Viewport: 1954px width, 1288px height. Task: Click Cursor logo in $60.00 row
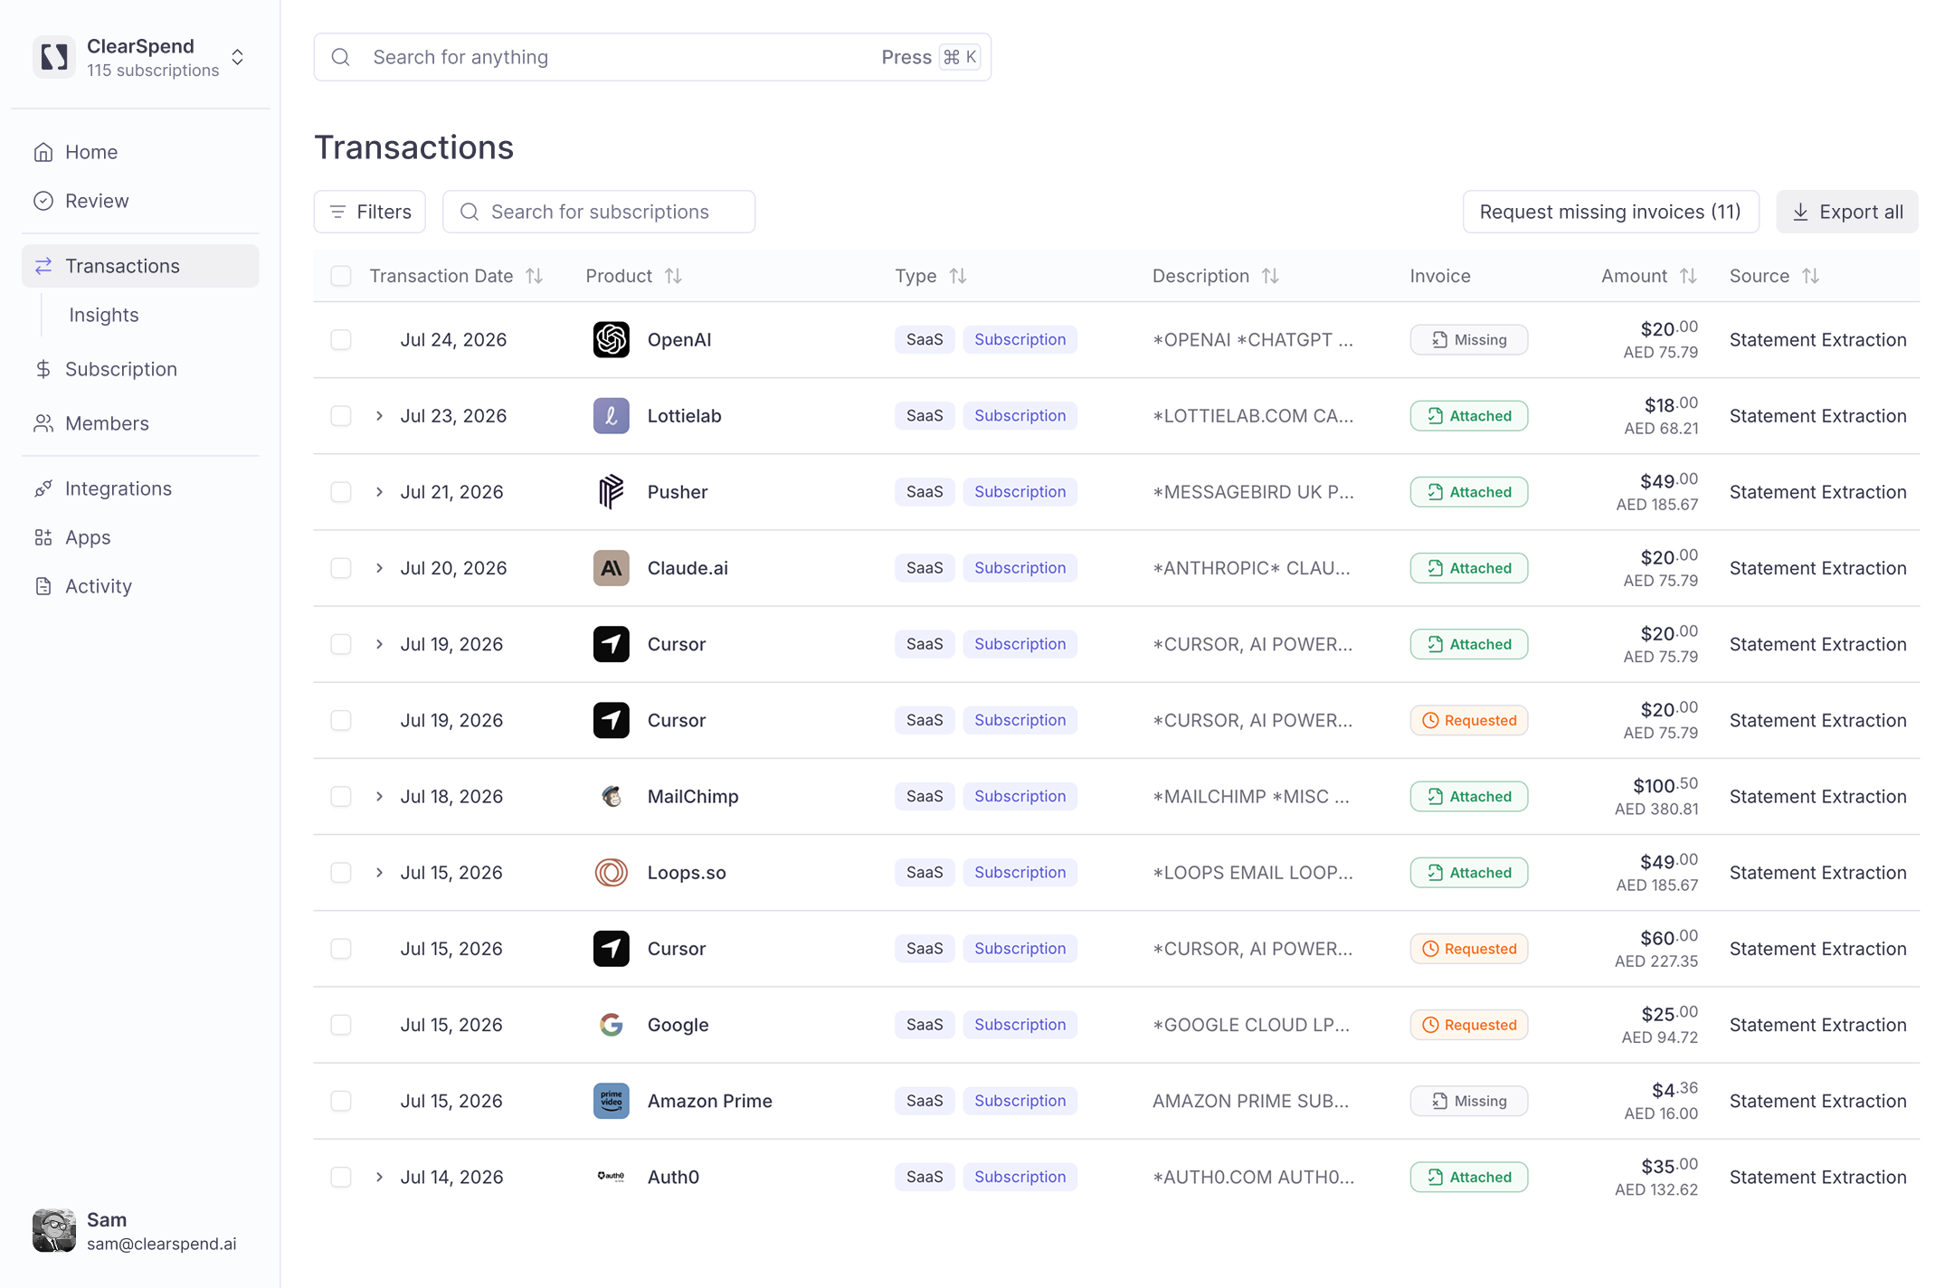[611, 948]
